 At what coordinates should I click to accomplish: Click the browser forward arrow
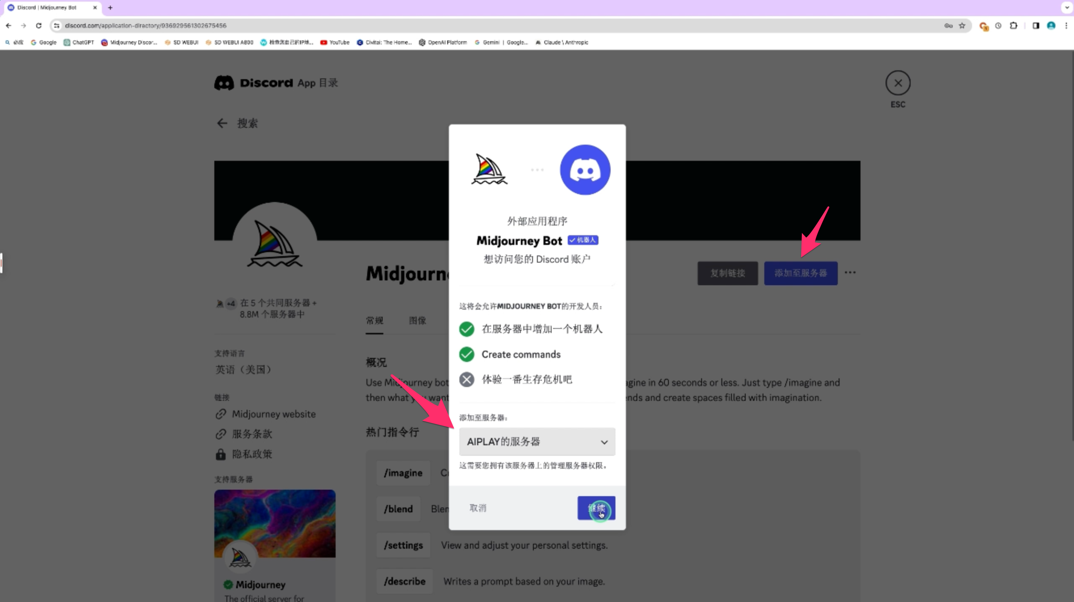click(24, 25)
